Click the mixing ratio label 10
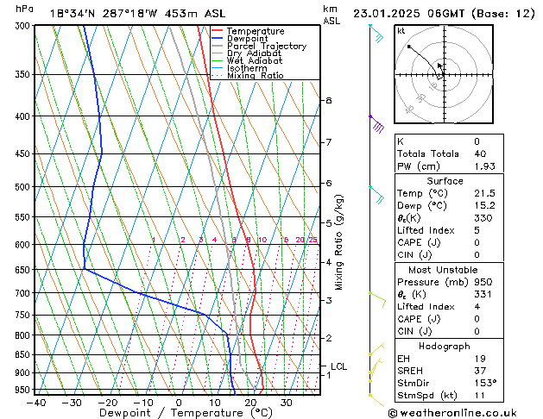The height and width of the screenshot is (419, 543). [262, 240]
